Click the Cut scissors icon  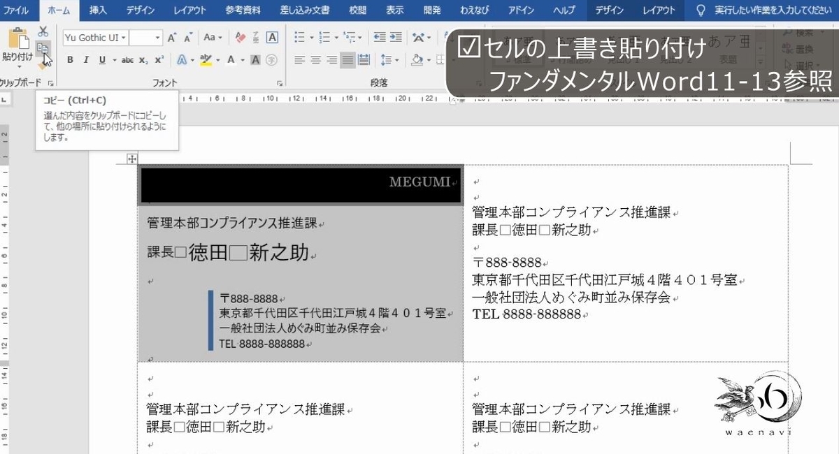click(x=42, y=31)
